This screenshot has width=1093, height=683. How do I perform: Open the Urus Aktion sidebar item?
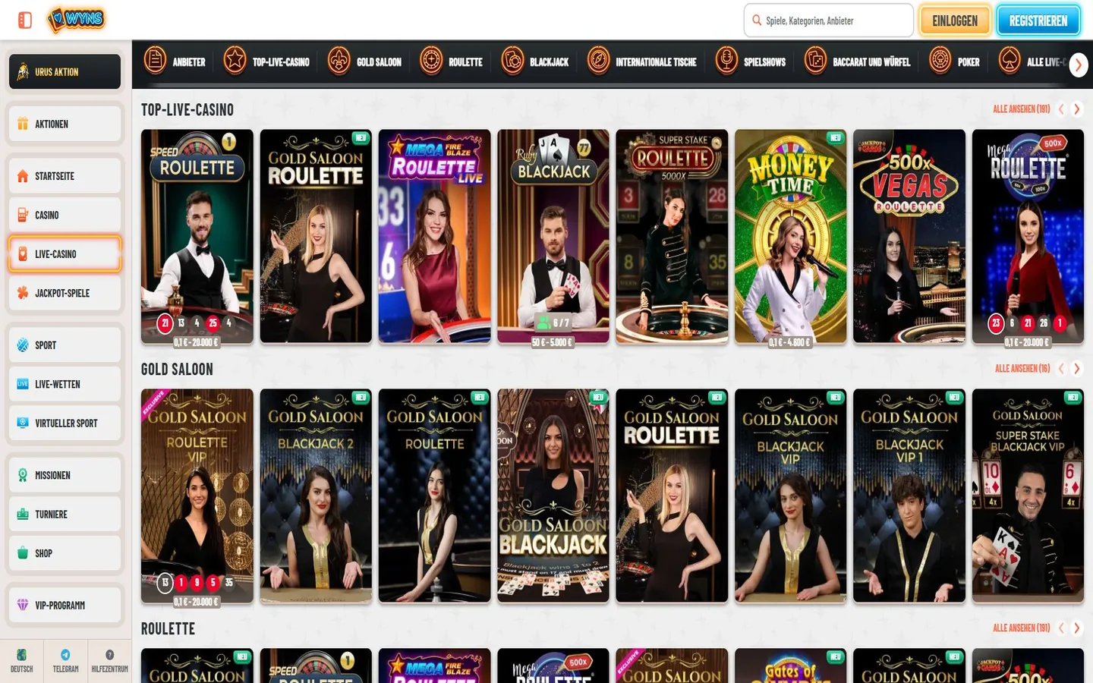[65, 72]
